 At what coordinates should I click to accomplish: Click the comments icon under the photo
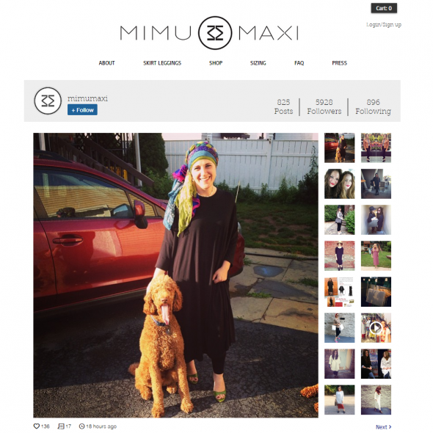tap(61, 426)
